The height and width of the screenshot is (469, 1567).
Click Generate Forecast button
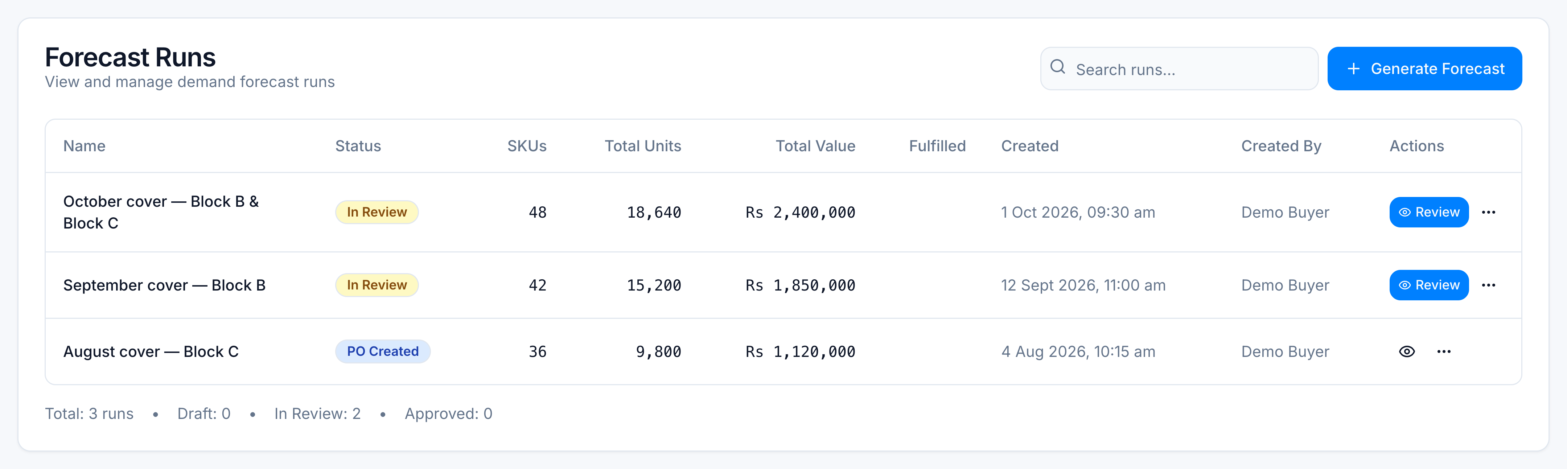[1424, 69]
